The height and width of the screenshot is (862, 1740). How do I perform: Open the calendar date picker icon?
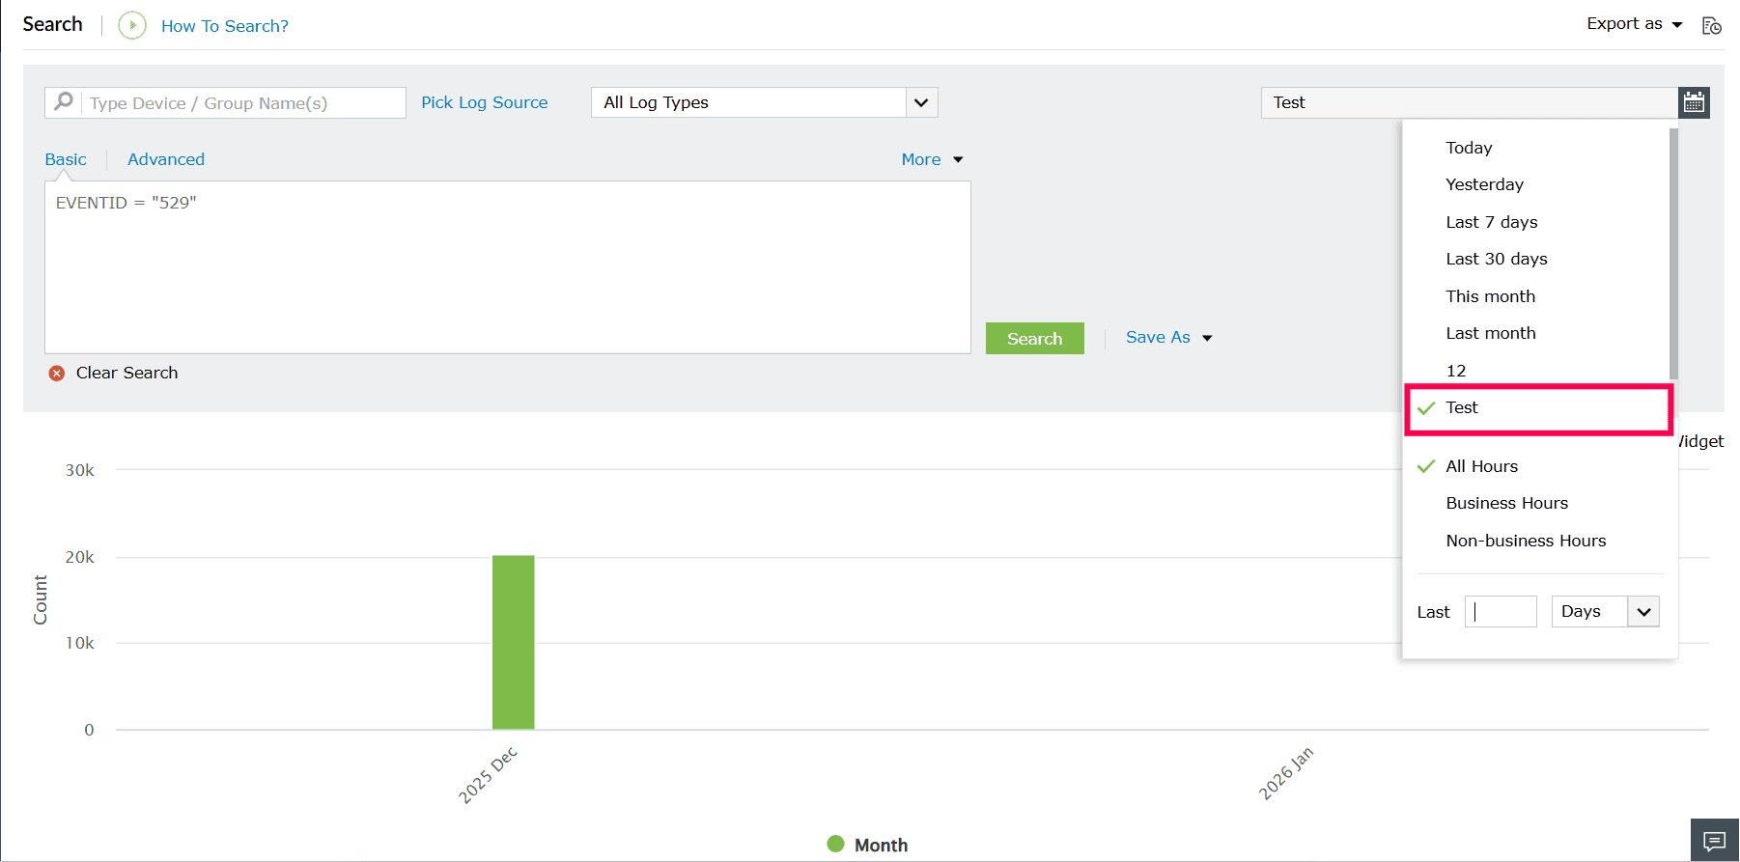1694,102
